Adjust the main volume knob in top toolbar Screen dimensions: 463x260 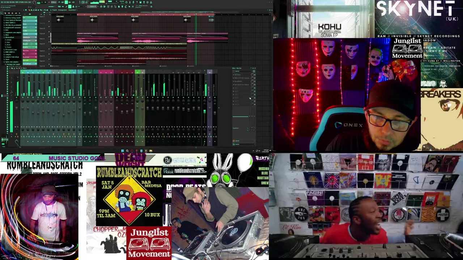click(x=34, y=2)
